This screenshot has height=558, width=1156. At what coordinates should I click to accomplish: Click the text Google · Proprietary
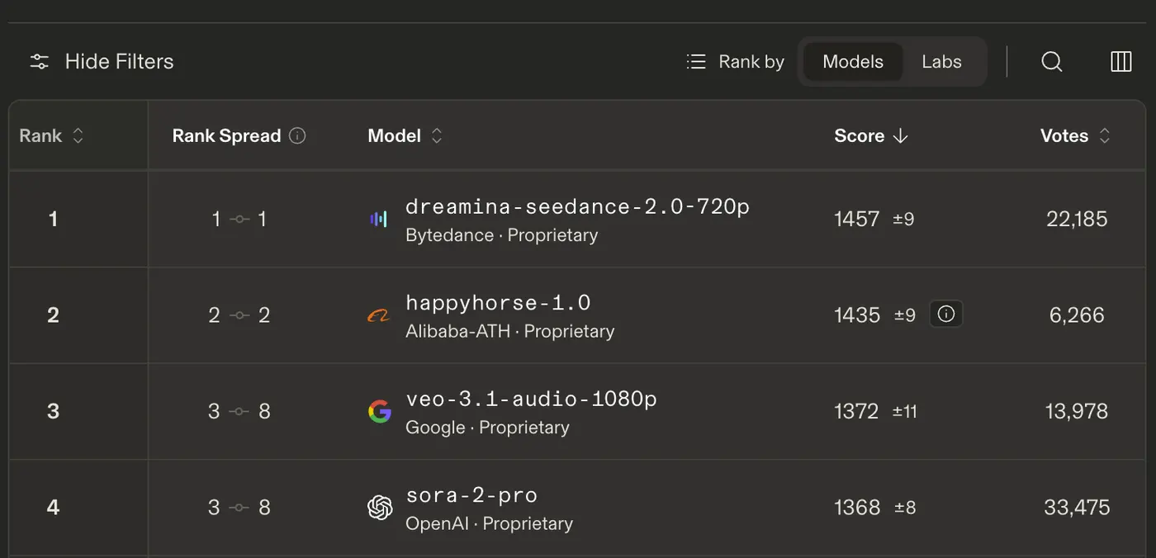(487, 428)
